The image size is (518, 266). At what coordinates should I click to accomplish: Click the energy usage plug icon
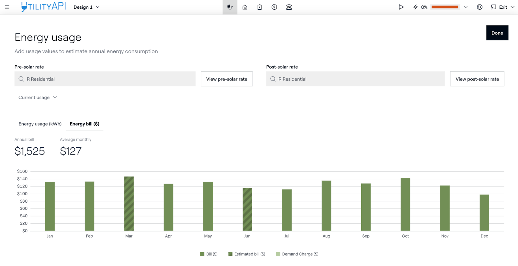[x=230, y=7]
